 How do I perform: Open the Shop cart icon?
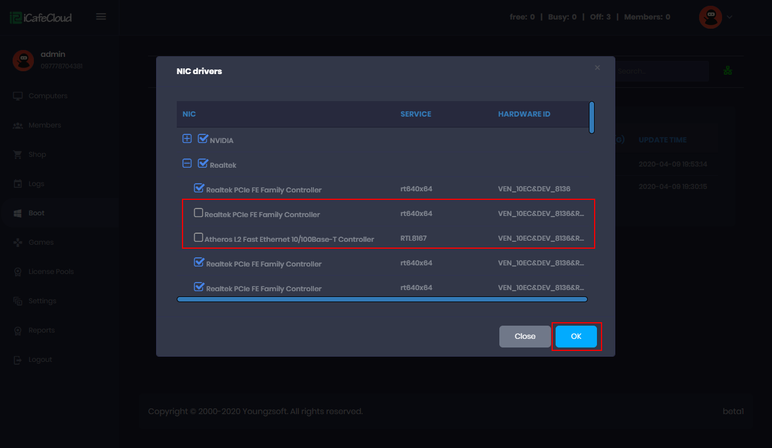pos(17,154)
